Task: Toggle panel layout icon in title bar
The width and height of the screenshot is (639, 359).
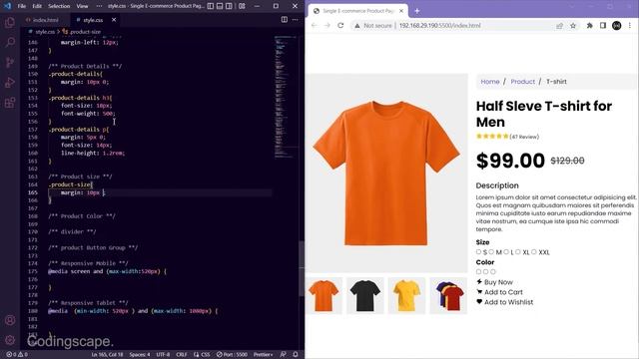Action: tap(220, 6)
